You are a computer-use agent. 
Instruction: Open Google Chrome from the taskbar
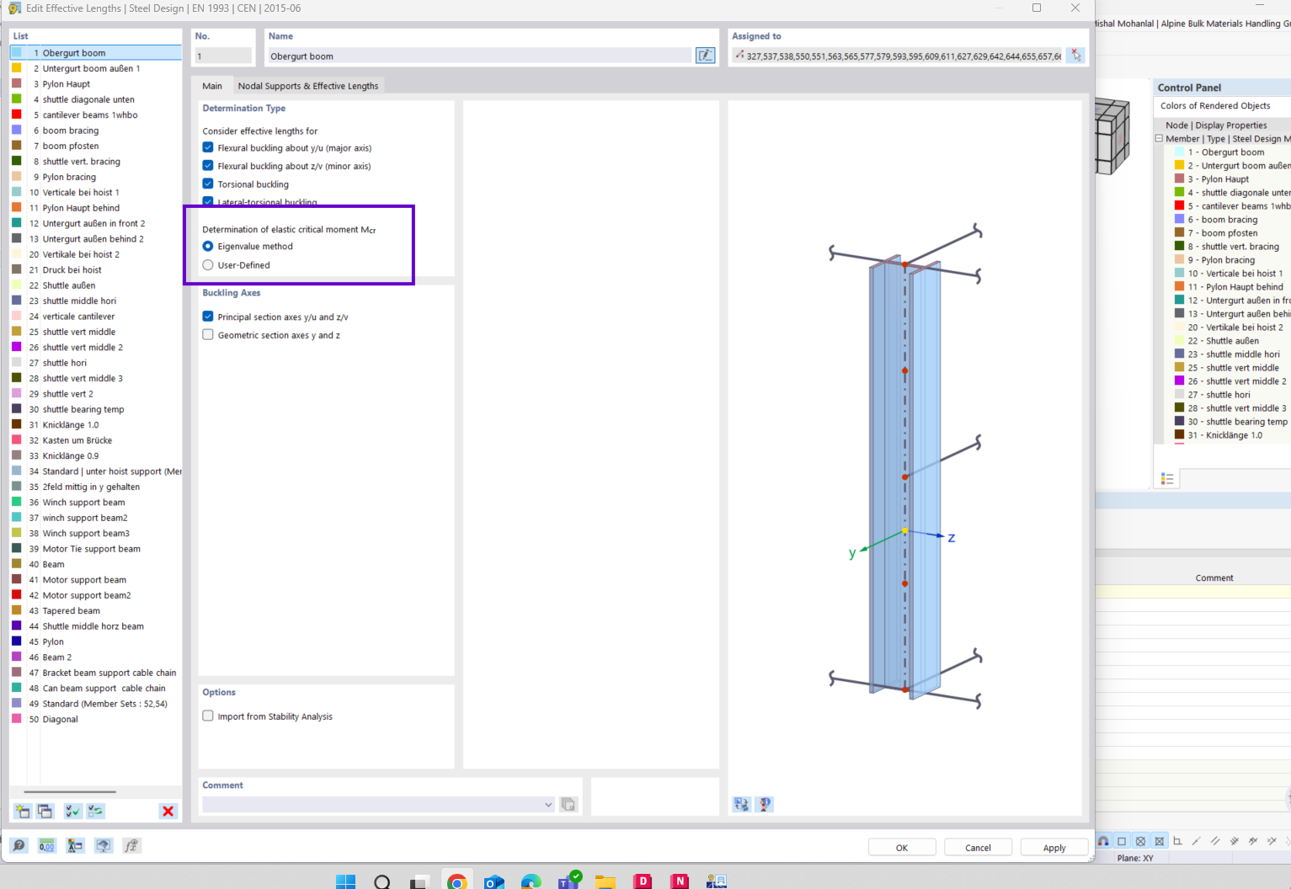(x=456, y=881)
